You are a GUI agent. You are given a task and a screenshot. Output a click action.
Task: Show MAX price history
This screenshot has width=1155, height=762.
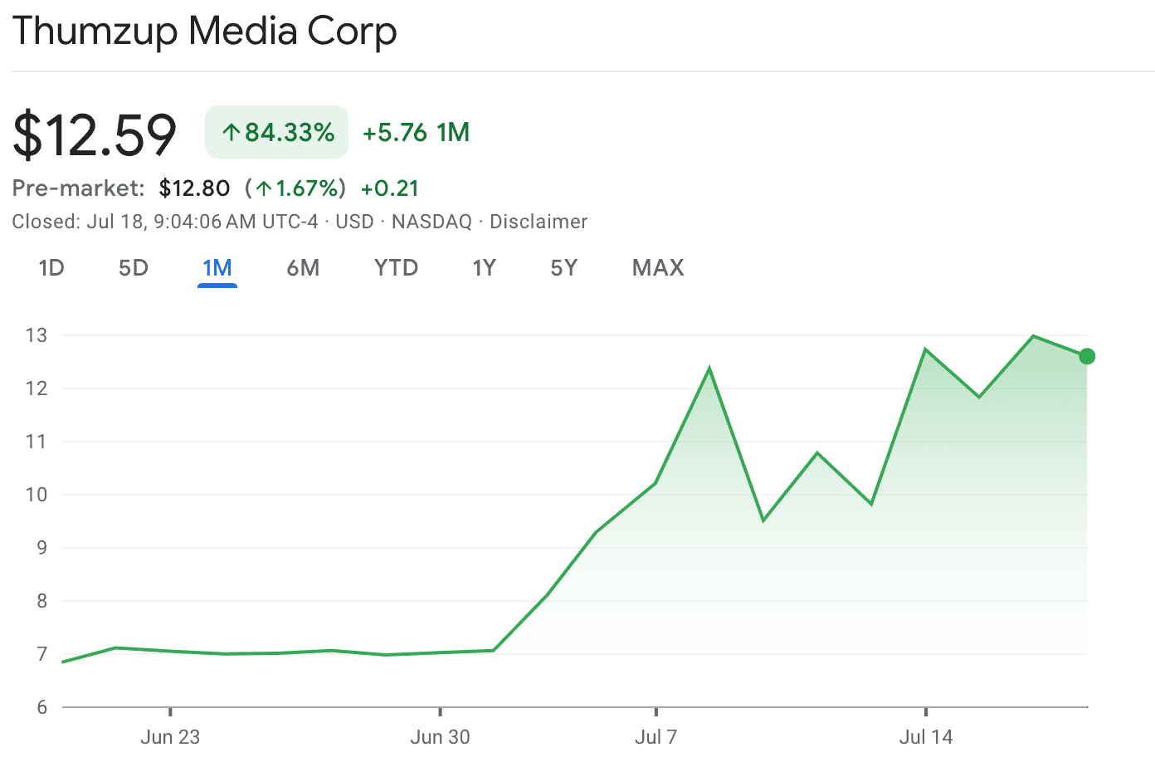pos(658,268)
